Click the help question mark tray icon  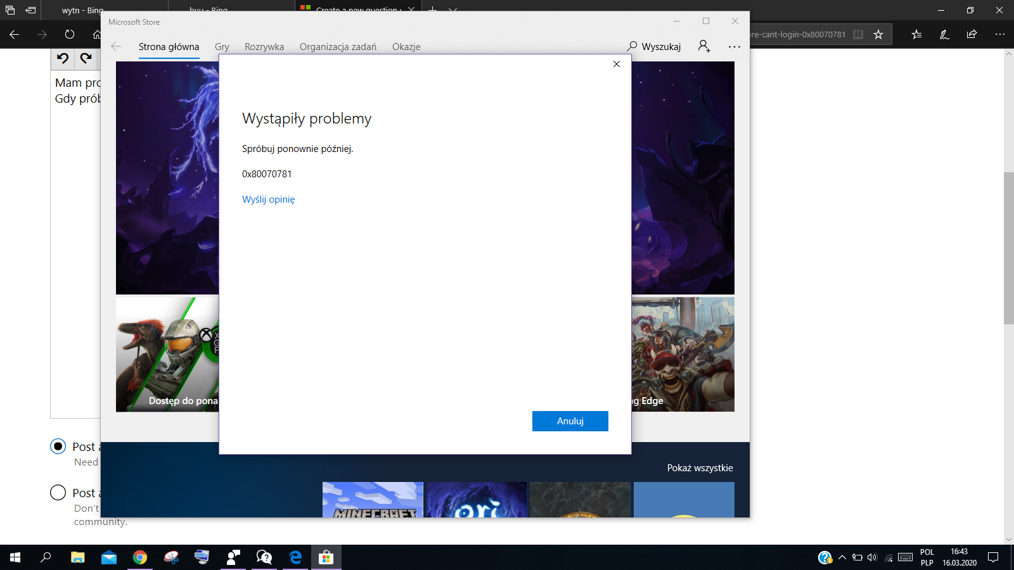[825, 557]
